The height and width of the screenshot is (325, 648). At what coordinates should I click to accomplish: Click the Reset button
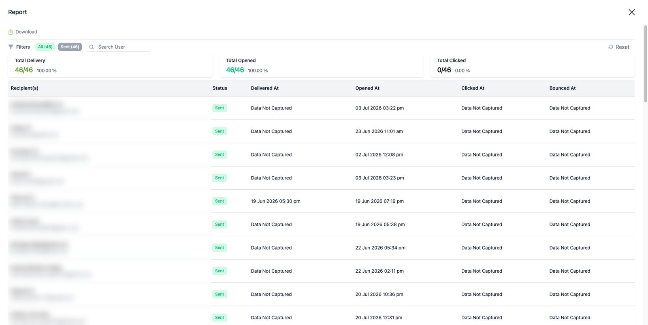point(619,47)
